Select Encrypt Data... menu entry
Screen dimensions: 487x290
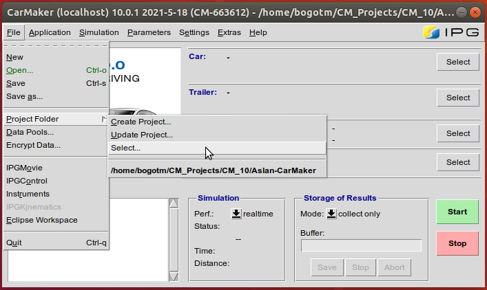pyautogui.click(x=56, y=145)
